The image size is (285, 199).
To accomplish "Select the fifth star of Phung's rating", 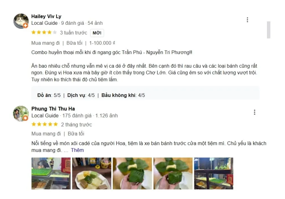I will tap(56, 124).
